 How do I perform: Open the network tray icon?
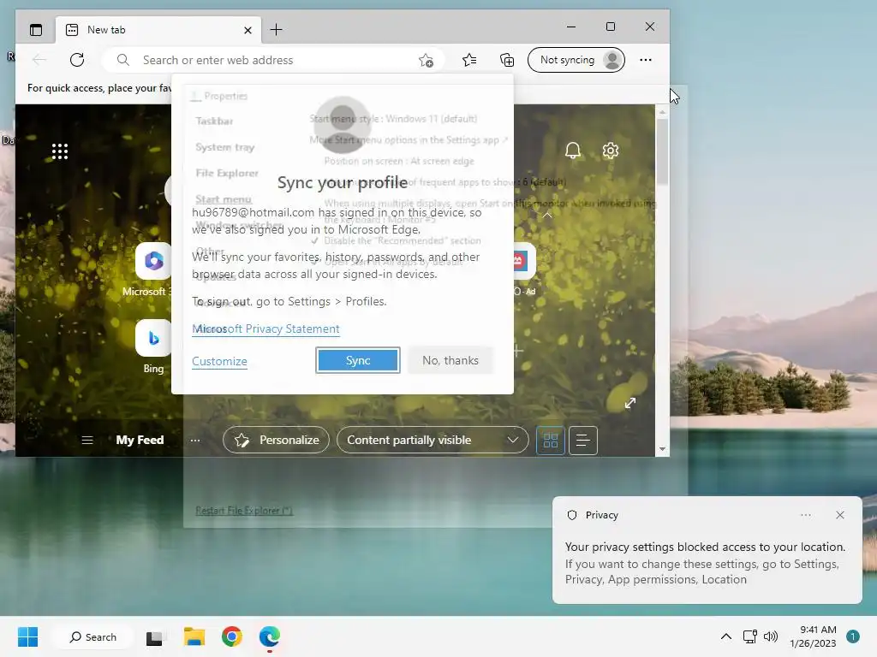click(749, 636)
